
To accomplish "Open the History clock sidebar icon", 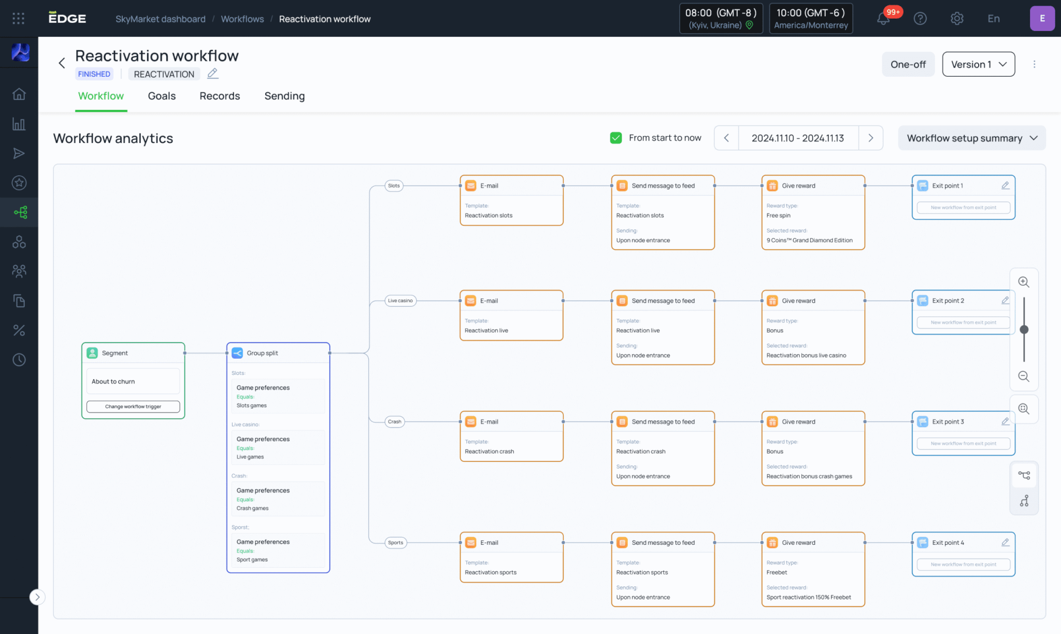I will click(x=19, y=360).
